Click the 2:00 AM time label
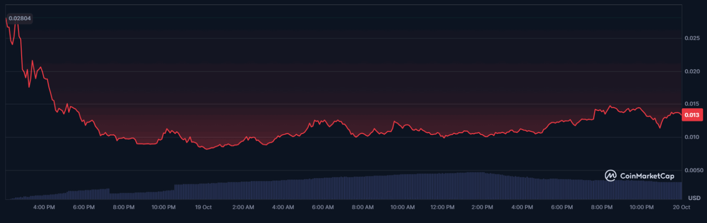 [x=243, y=207]
